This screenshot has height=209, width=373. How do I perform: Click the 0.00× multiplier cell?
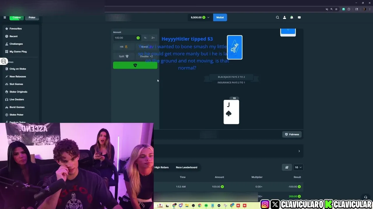pos(259,187)
